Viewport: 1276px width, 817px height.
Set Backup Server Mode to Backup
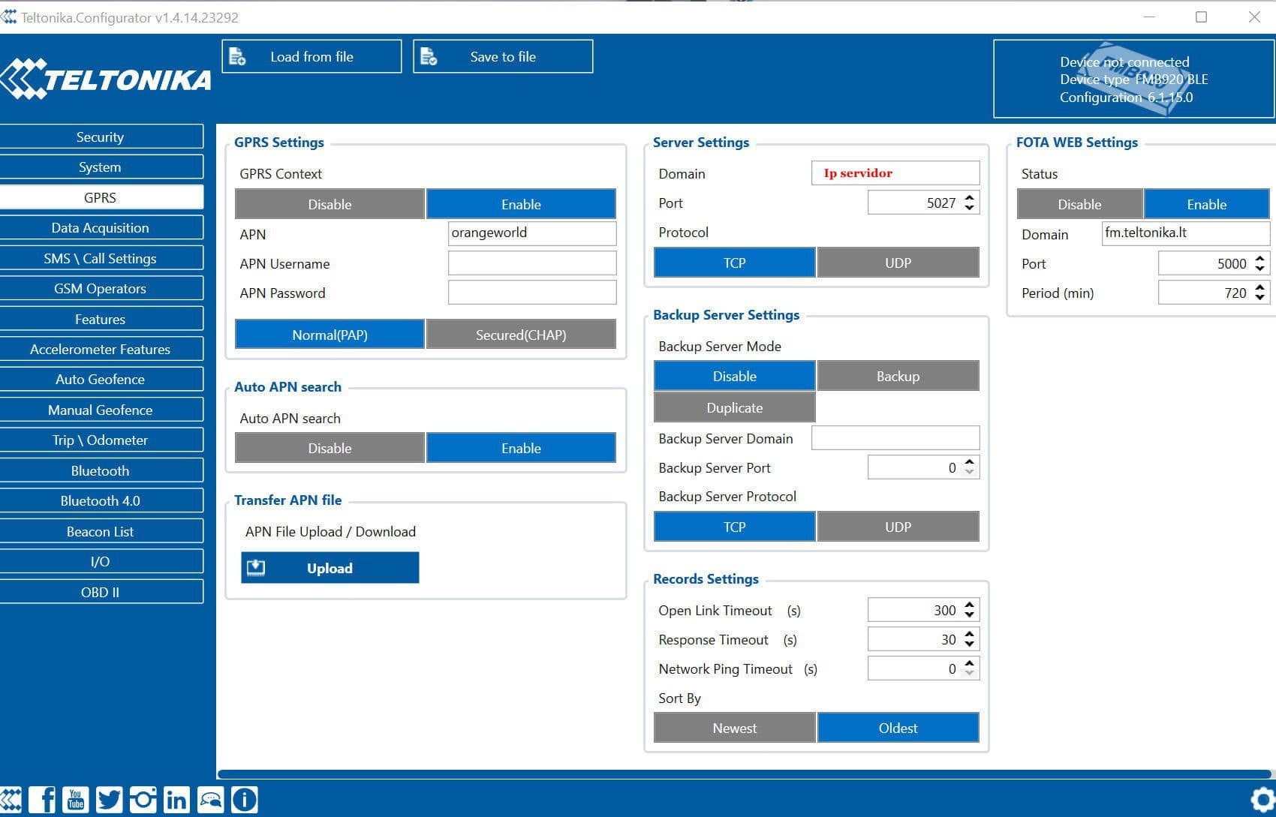tap(898, 376)
